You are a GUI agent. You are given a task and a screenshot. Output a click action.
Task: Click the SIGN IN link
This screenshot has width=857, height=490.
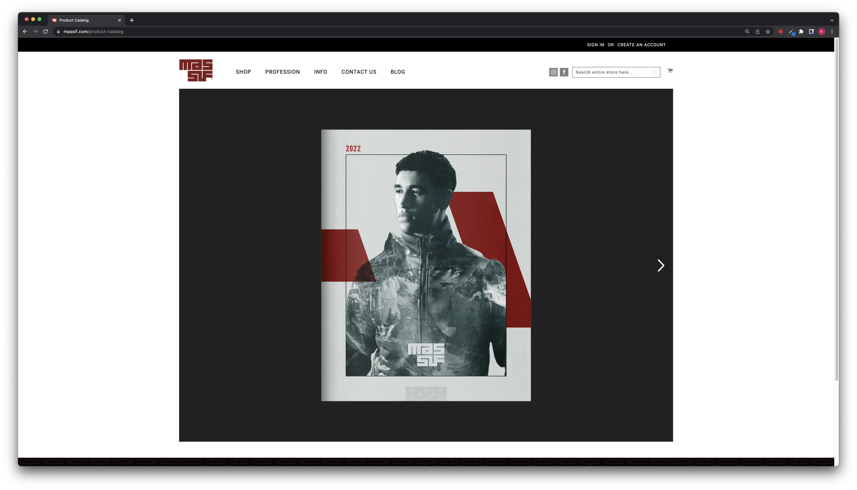coord(595,45)
